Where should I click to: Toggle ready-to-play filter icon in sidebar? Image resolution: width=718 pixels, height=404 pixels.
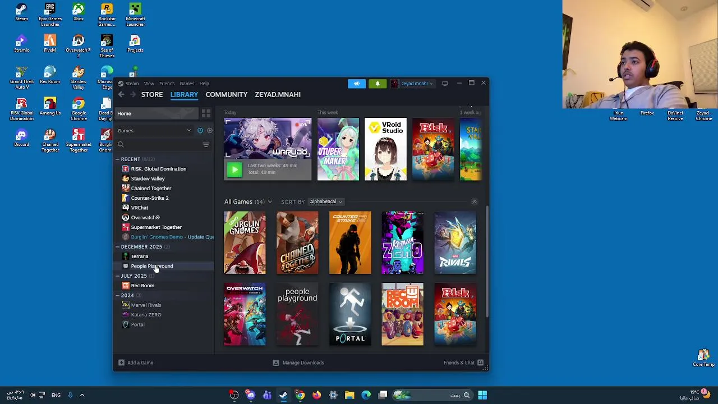209,131
